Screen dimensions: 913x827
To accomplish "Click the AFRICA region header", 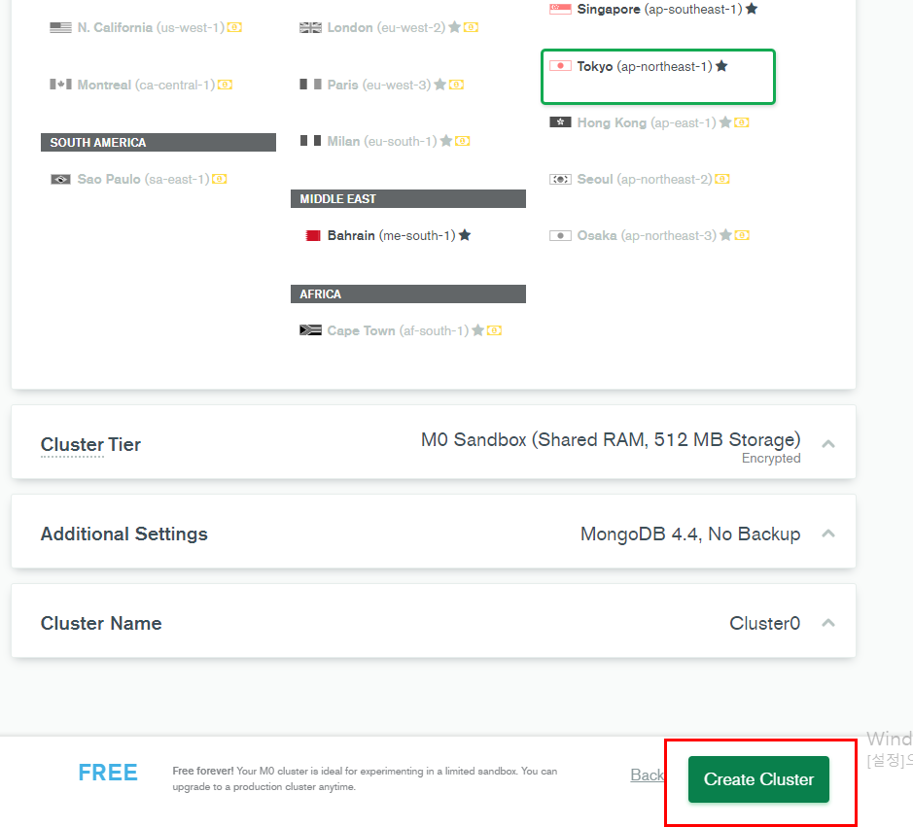I will coord(408,293).
